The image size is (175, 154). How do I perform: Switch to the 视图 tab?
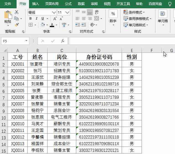coord(107,4)
